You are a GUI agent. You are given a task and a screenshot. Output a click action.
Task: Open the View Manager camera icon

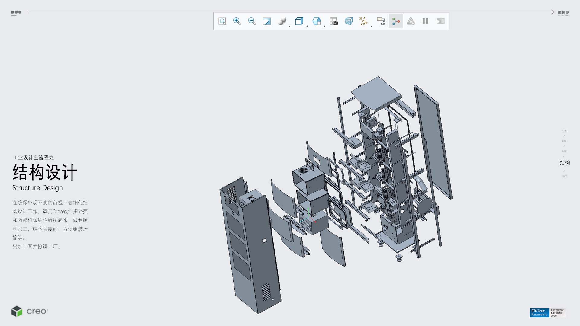coord(334,21)
